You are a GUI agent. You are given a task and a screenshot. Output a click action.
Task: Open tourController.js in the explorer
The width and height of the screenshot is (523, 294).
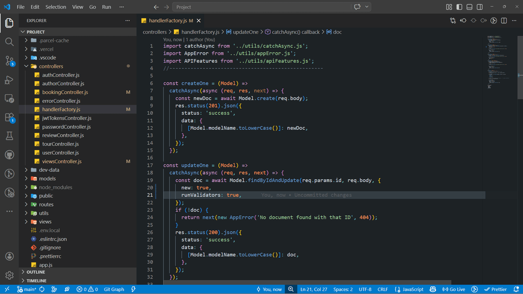60,144
